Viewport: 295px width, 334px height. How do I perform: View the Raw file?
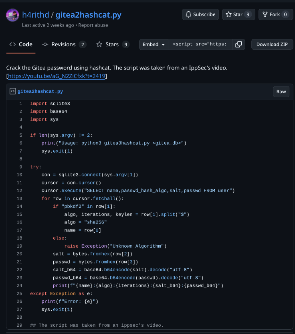click(x=281, y=92)
